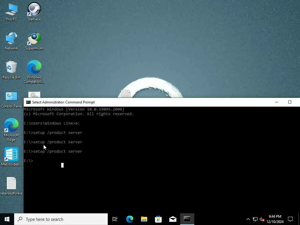Viewport: 300px width, 225px height.
Task: Open File Explorer from the taskbar
Action: pos(144,219)
